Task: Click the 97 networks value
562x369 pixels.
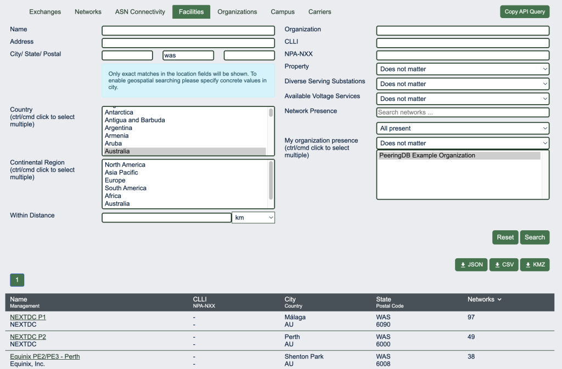Action: (x=471, y=317)
